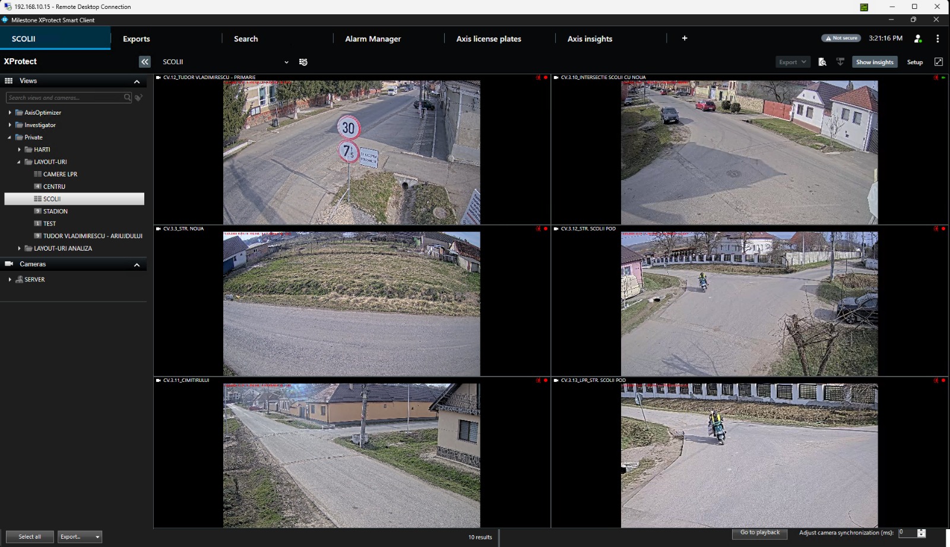Focus the Search views and cameras field
Image resolution: width=950 pixels, height=547 pixels.
65,97
